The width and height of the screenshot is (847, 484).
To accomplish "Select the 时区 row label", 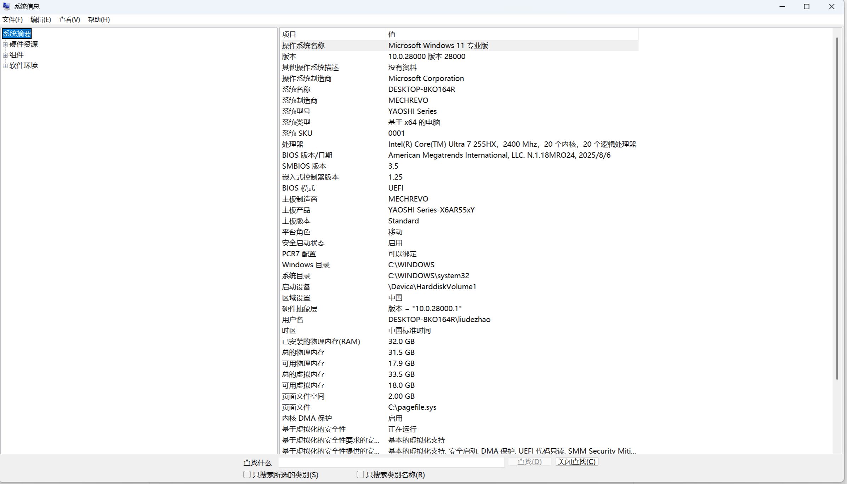I will (289, 331).
